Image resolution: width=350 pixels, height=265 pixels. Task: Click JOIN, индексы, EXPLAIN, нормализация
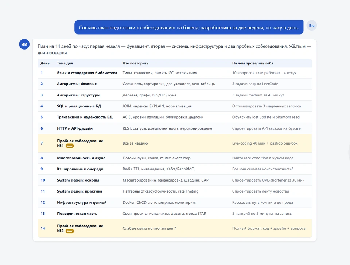pyautogui.click(x=157, y=106)
